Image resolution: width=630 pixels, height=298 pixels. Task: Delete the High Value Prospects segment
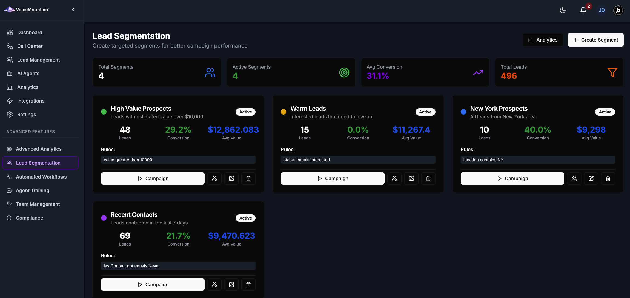tap(248, 179)
